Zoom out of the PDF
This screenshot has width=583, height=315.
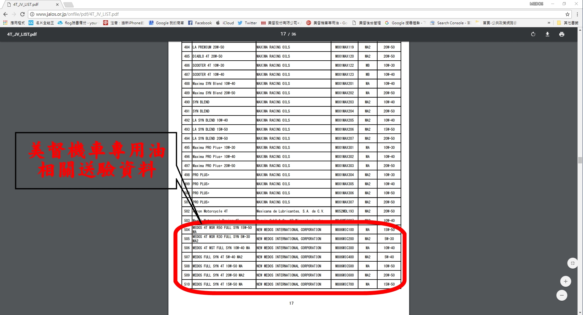562,295
